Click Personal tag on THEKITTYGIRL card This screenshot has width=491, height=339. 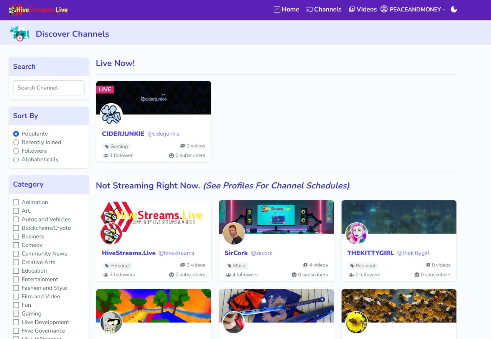coord(362,266)
